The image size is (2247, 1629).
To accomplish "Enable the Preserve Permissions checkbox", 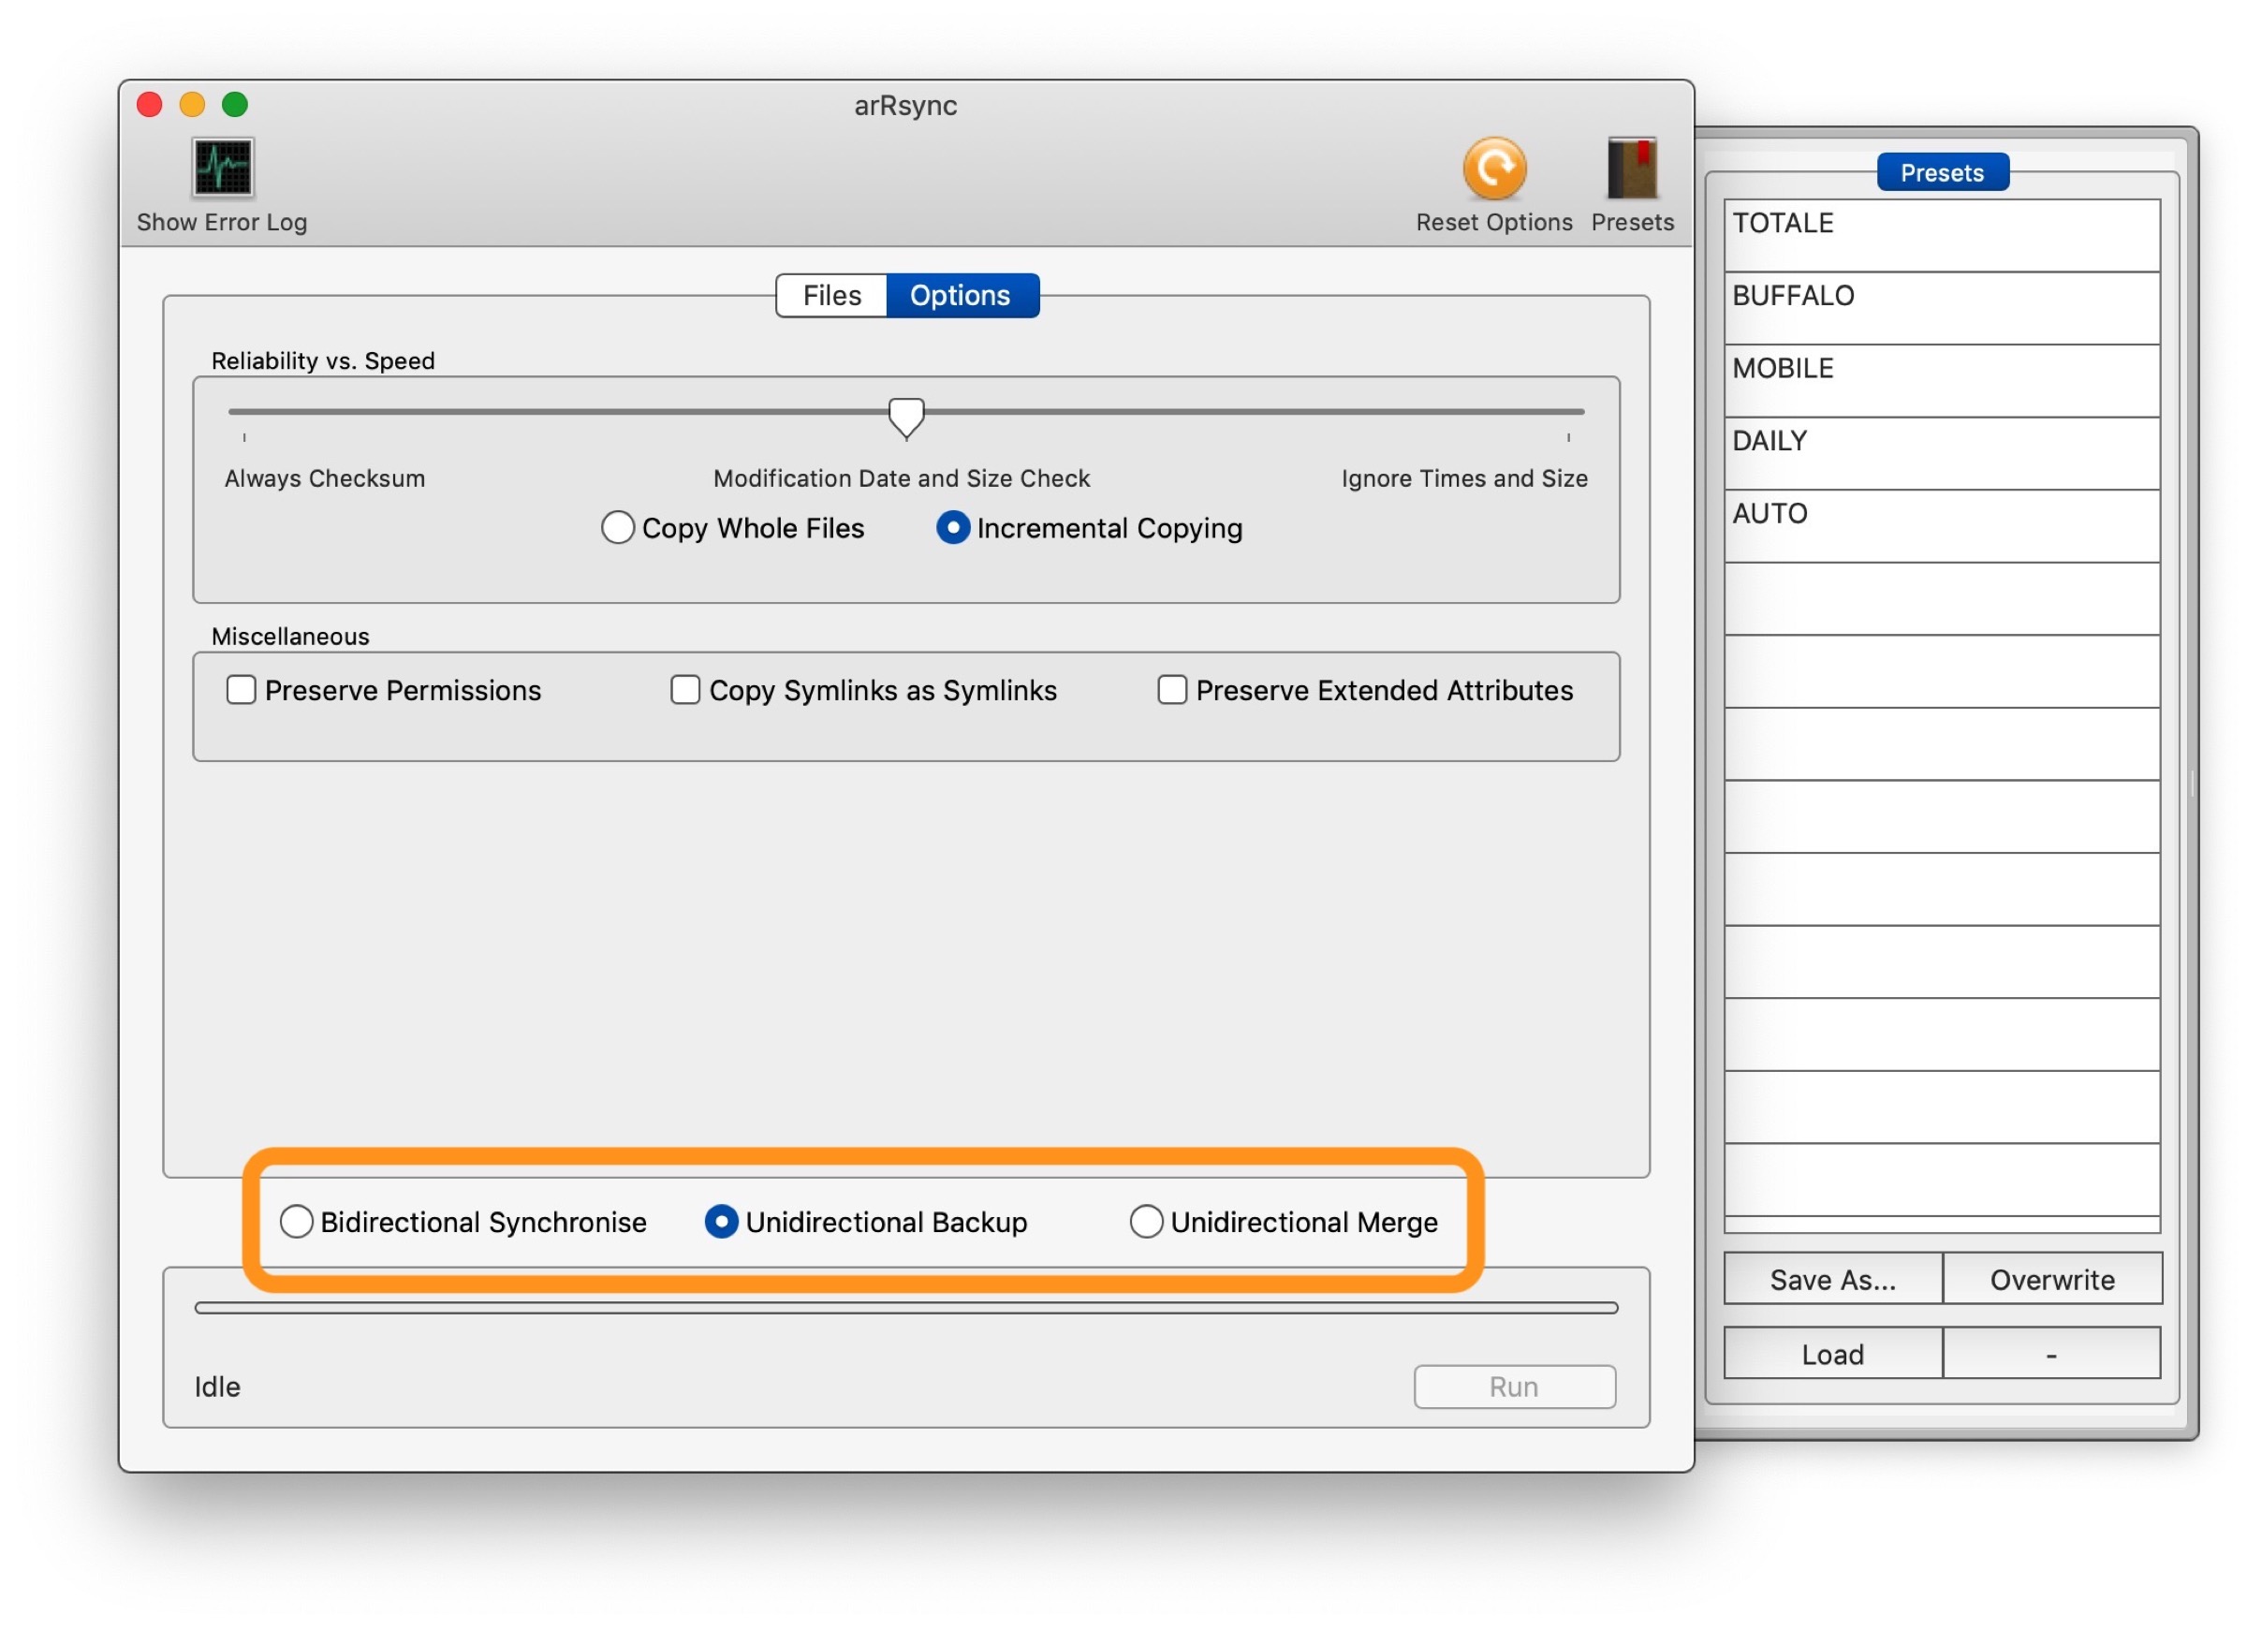I will (241, 690).
